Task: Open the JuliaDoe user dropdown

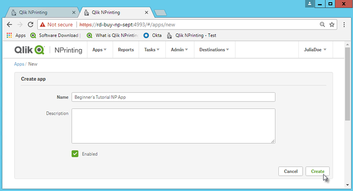Action: click(x=315, y=50)
